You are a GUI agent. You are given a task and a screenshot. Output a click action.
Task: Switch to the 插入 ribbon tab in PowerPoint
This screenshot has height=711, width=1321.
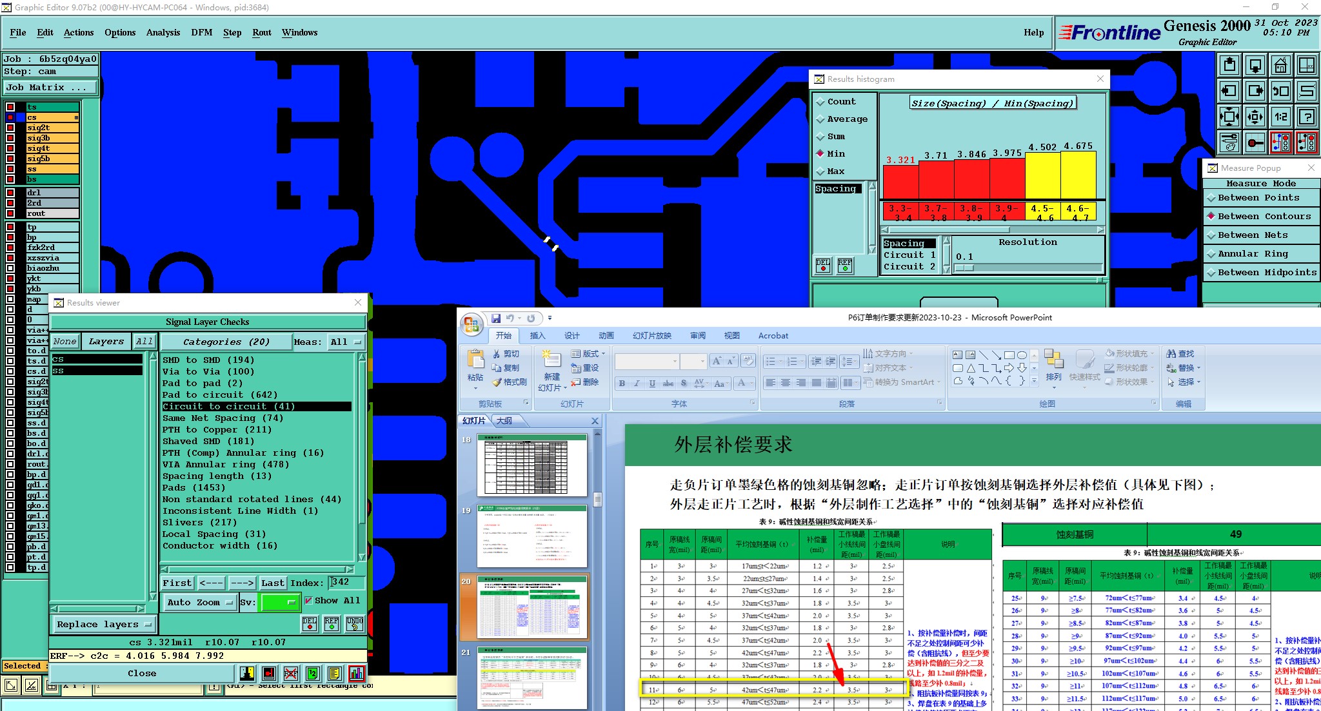pyautogui.click(x=537, y=336)
